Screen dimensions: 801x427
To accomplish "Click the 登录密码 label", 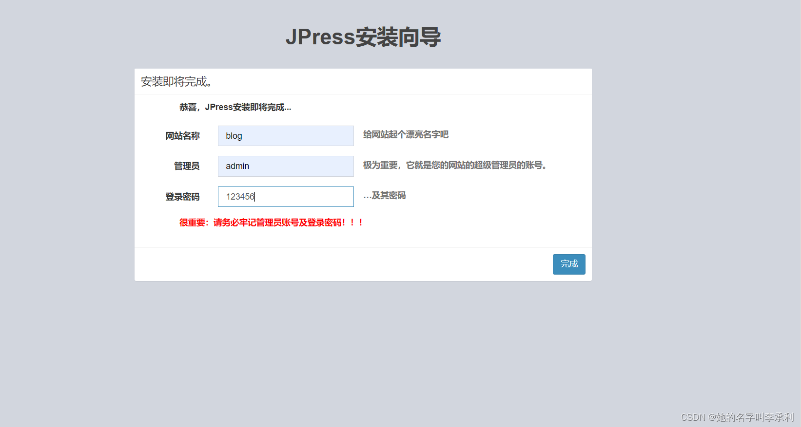I will click(x=182, y=197).
